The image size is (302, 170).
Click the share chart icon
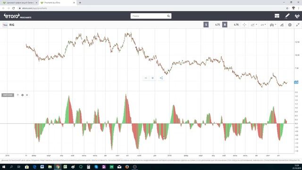tap(161, 78)
